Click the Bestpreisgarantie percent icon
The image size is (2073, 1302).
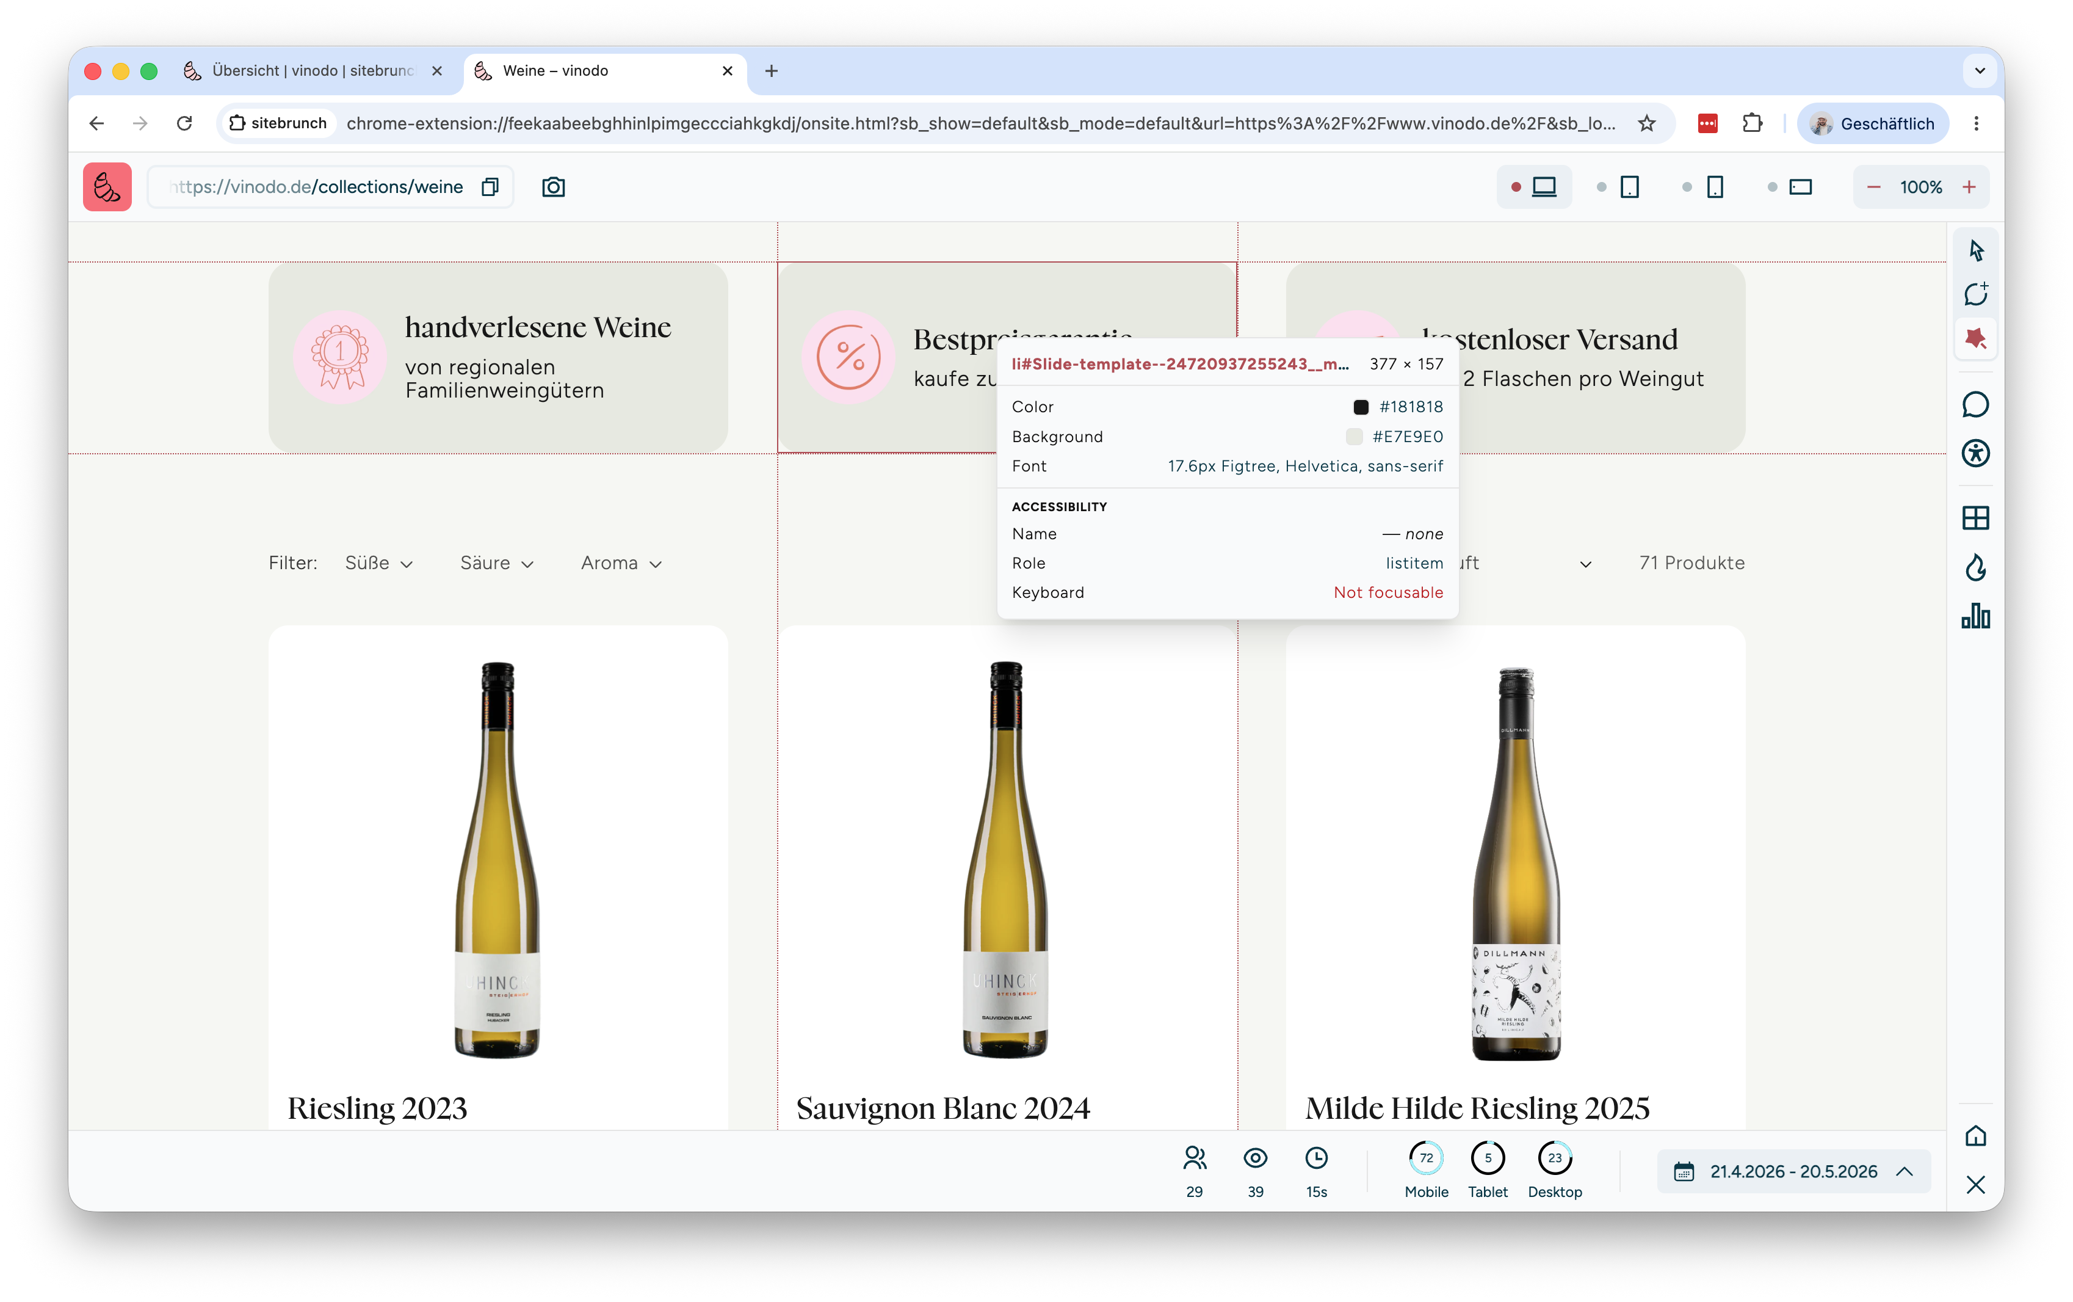848,357
